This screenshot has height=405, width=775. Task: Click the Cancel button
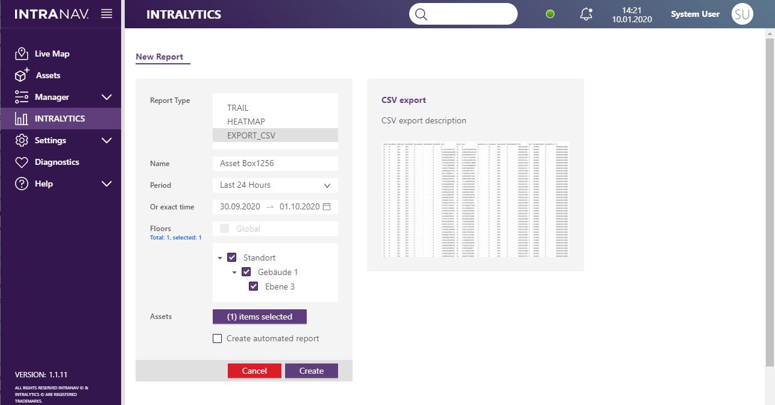(254, 371)
